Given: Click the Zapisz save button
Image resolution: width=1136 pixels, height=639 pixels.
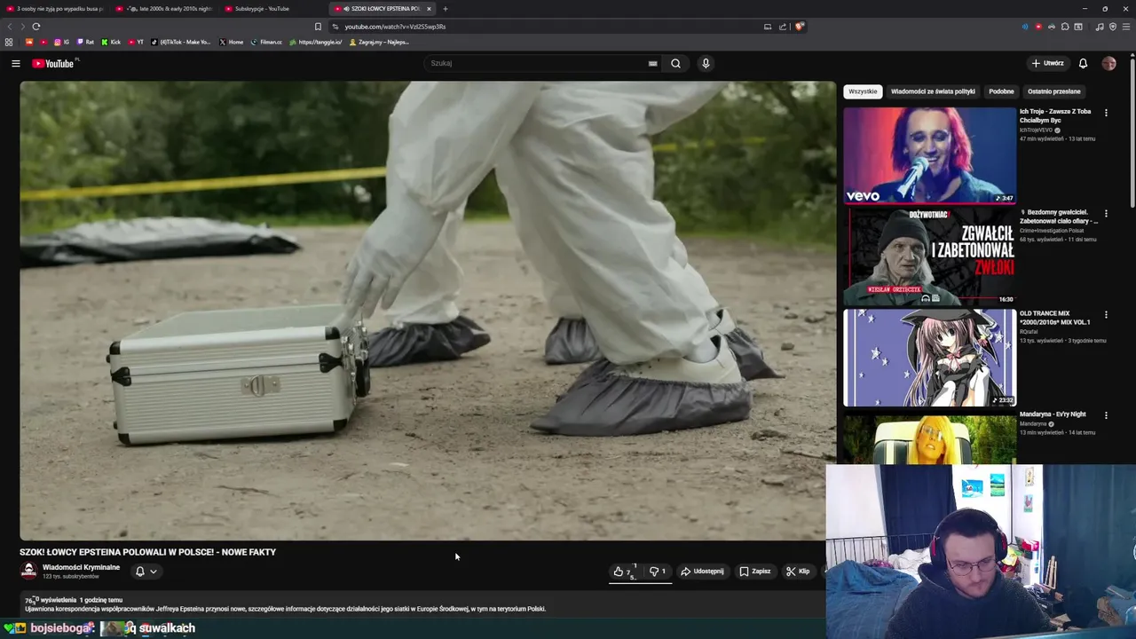Looking at the screenshot, I should (x=755, y=572).
